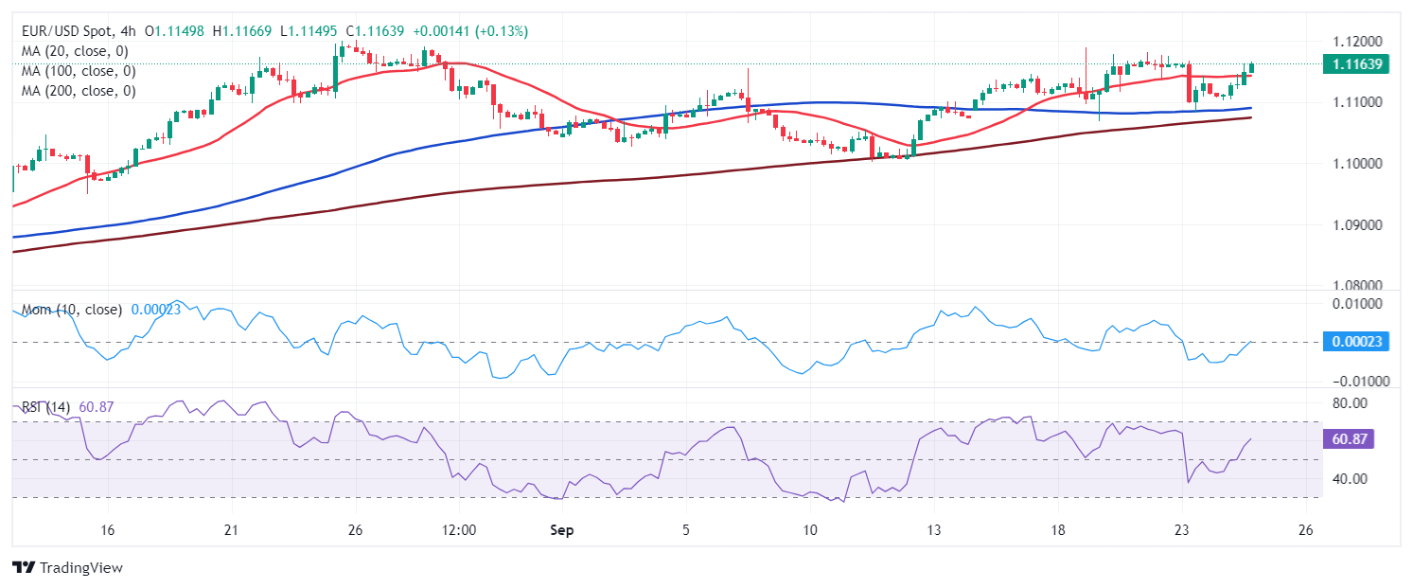Select the Mom (10, close) indicator label
The image size is (1413, 588).
click(72, 309)
